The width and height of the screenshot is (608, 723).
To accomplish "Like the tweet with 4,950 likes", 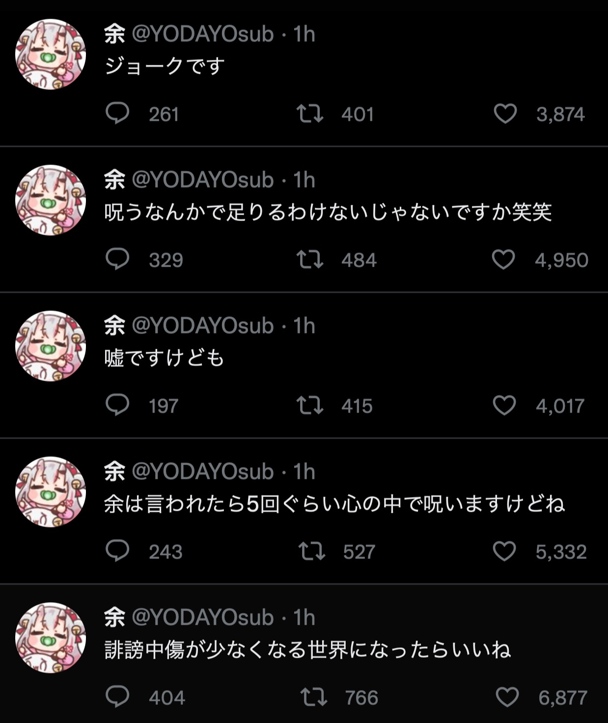I will (x=503, y=259).
